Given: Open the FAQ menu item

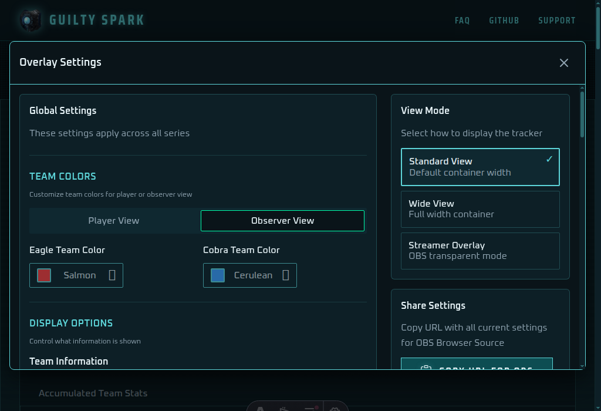Looking at the screenshot, I should point(462,21).
